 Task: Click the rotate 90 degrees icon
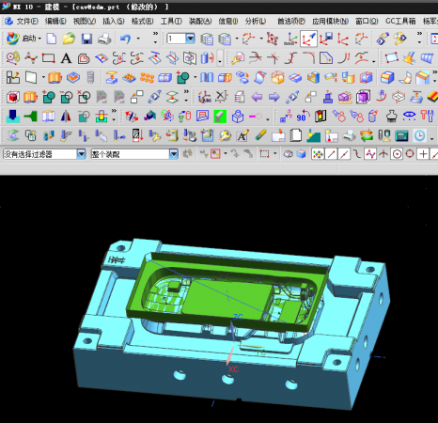pos(303,117)
